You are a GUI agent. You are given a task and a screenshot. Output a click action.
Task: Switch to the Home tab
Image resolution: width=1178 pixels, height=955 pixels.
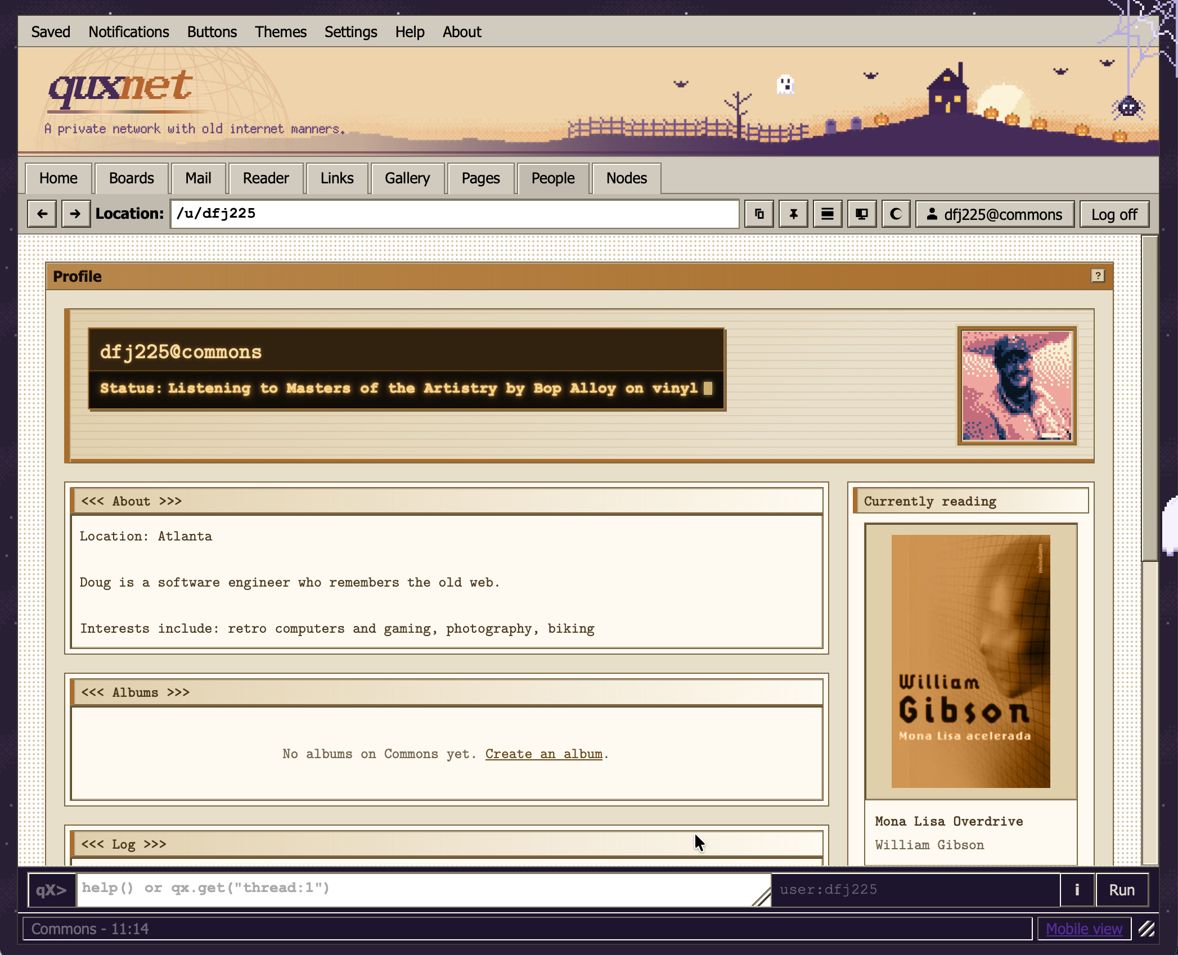pos(59,178)
